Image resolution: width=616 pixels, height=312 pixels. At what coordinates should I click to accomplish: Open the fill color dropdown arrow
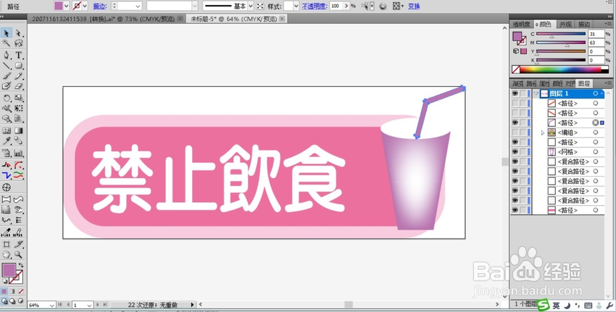click(66, 6)
